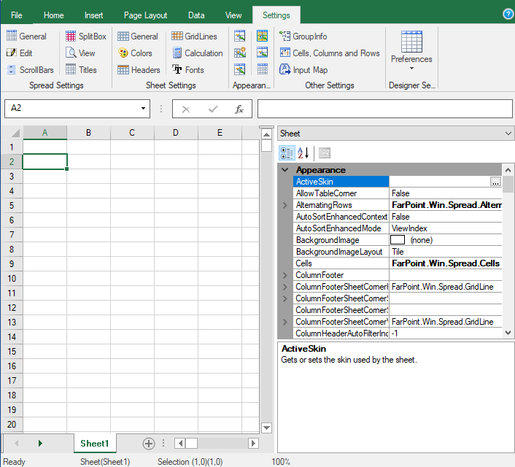Open the File menu tab
Screen dimensions: 515x467
[17, 15]
